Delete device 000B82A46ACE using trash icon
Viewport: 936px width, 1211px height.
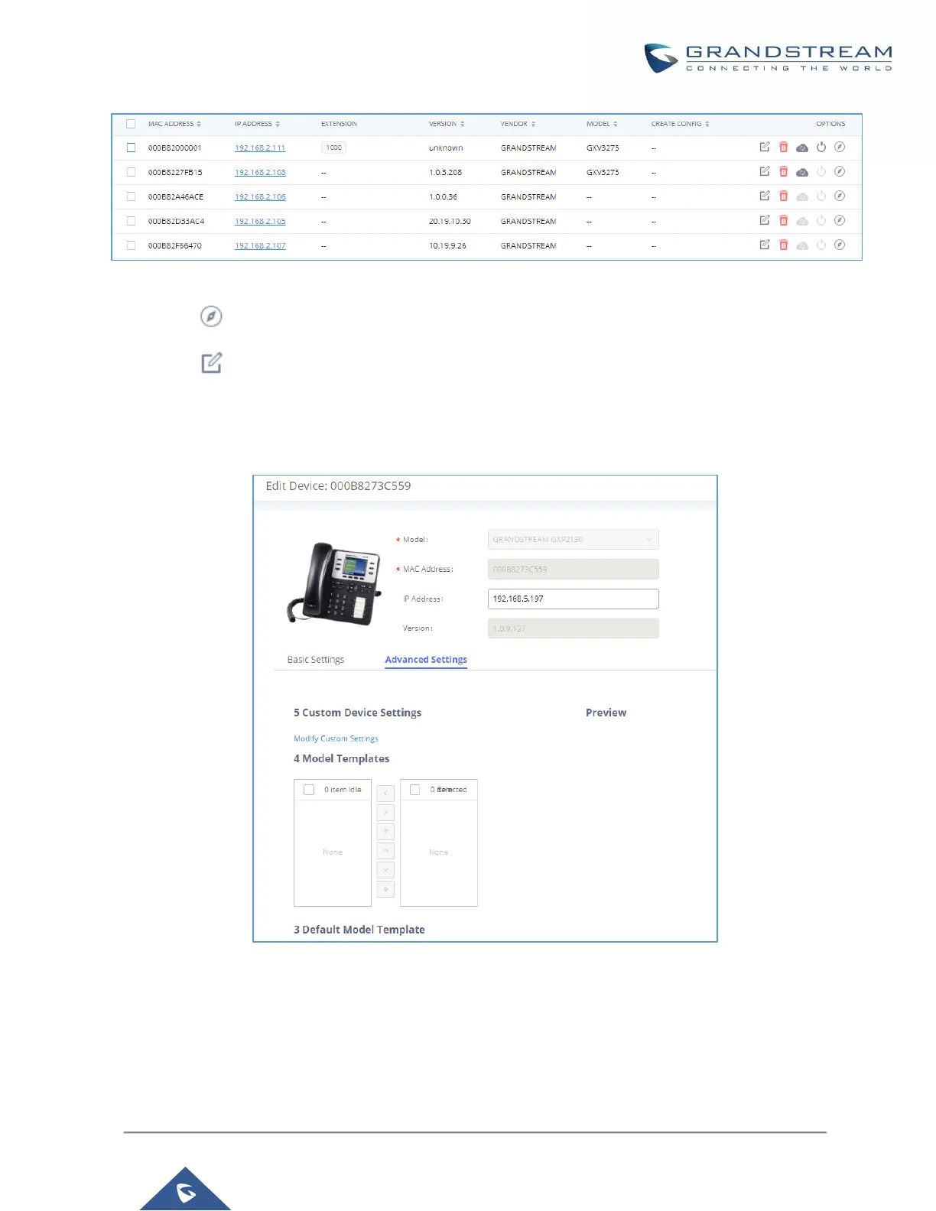point(784,196)
